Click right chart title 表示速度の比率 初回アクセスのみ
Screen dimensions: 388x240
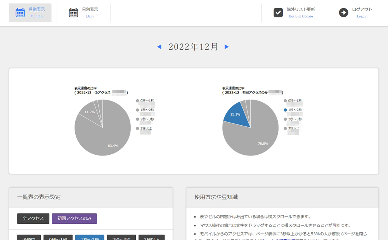253,90
